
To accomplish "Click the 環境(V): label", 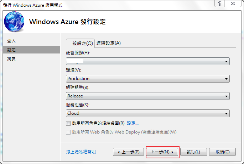I will [x=74, y=70].
